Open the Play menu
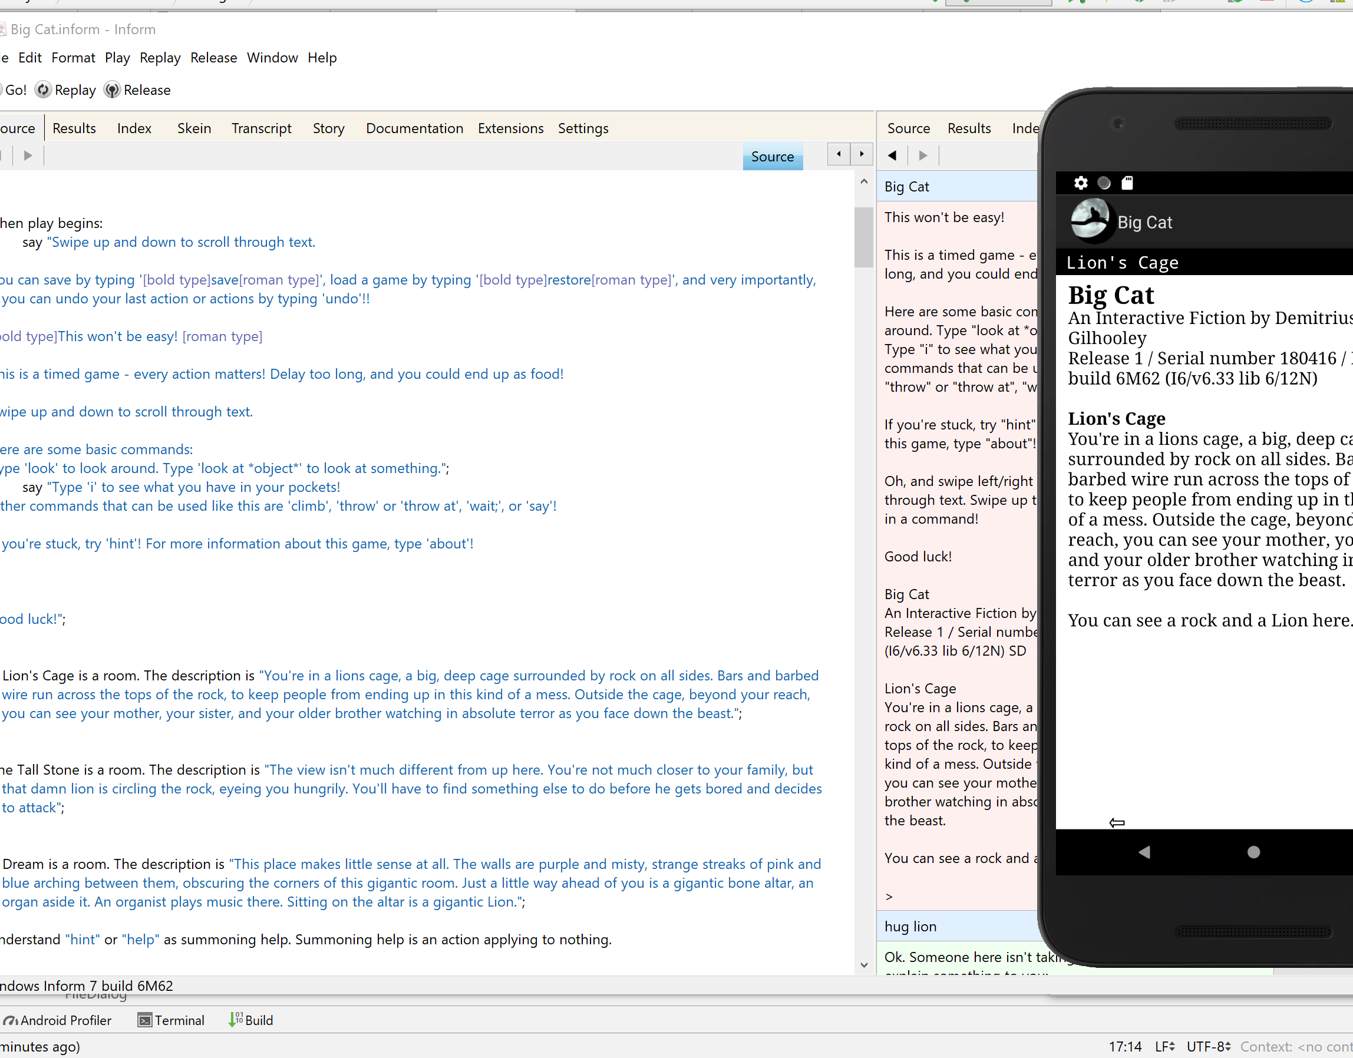The height and width of the screenshot is (1058, 1353). click(117, 58)
